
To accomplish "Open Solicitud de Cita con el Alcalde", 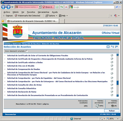I will point(21,66).
